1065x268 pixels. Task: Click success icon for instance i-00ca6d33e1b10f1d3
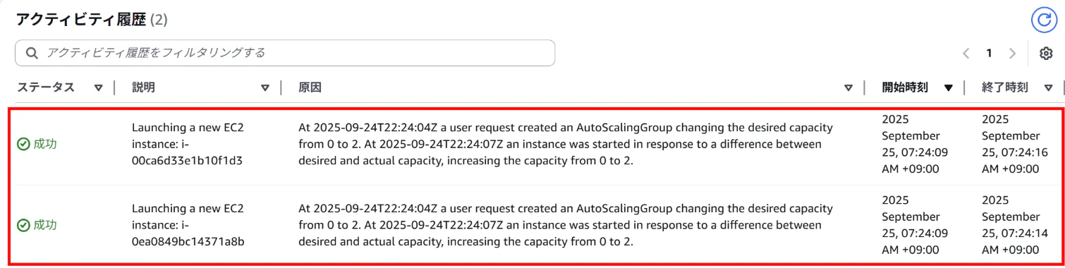[23, 144]
